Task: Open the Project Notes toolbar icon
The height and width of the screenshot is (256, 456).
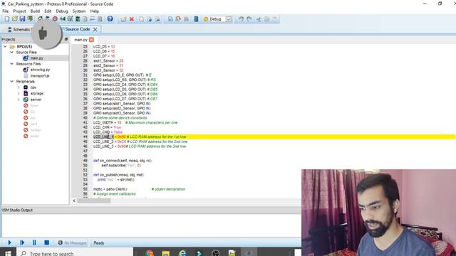Action: click(100, 19)
